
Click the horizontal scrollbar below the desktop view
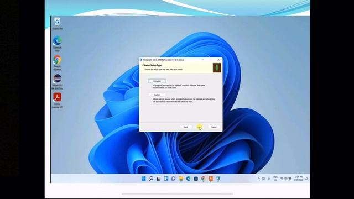pyautogui.click(x=177, y=194)
